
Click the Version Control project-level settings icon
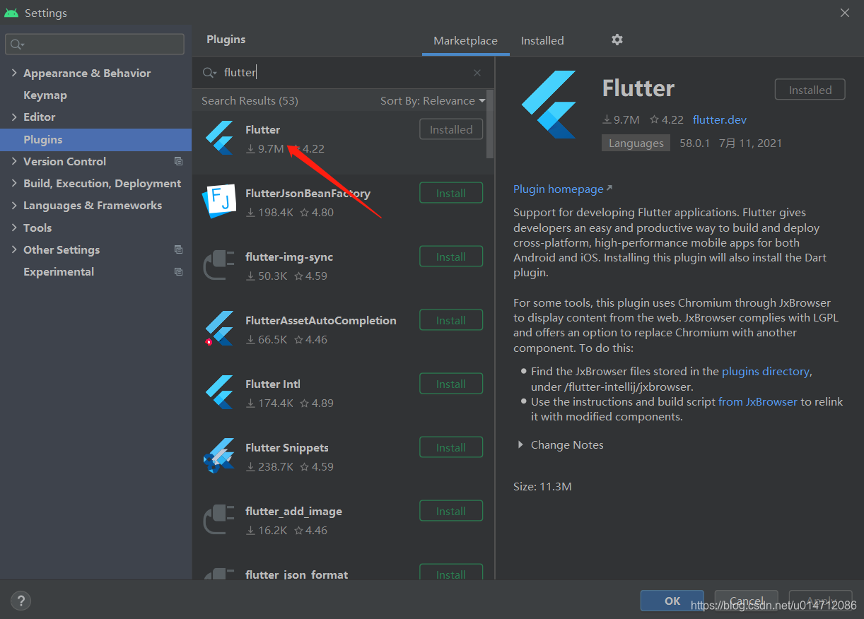point(178,161)
